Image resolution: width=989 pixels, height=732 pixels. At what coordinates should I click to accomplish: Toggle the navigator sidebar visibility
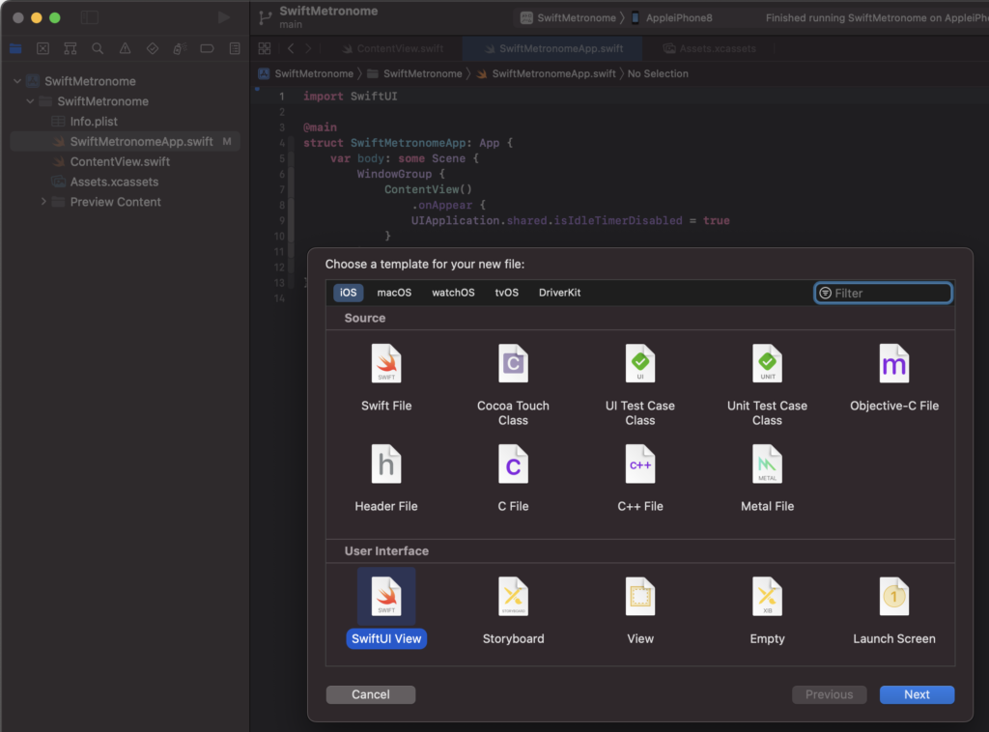(90, 17)
